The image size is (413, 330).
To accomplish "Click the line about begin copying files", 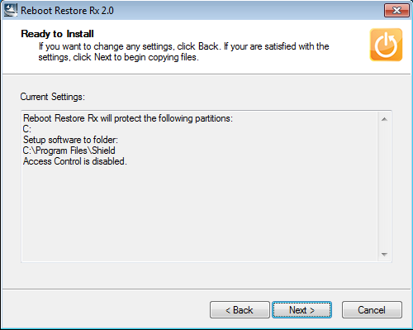I will pos(118,57).
